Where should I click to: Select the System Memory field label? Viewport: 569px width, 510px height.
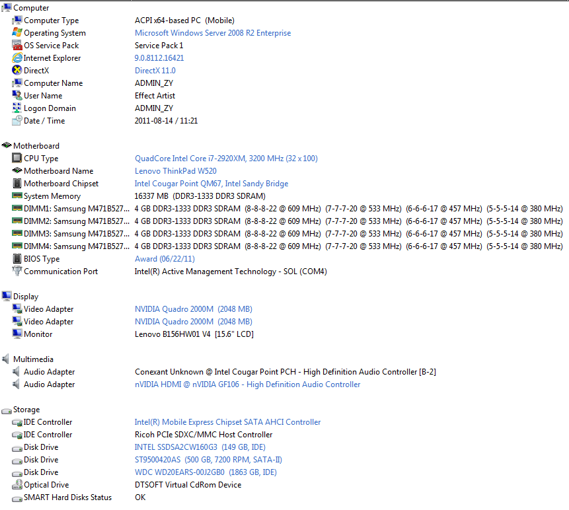[52, 196]
